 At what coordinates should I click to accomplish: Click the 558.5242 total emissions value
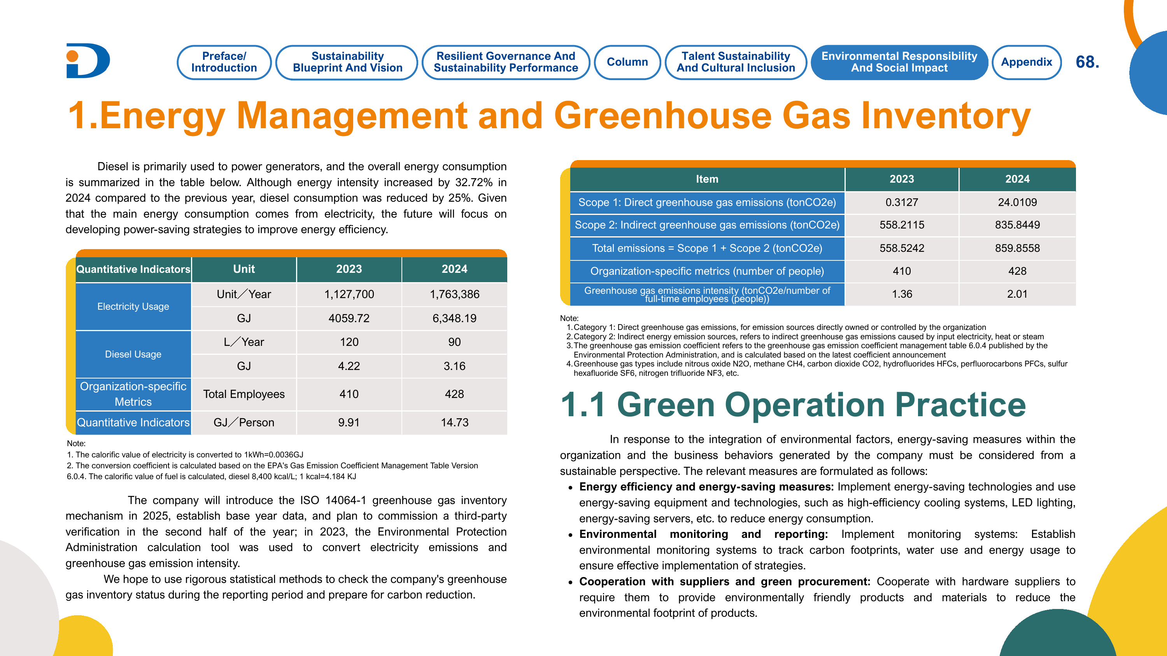[x=902, y=248]
